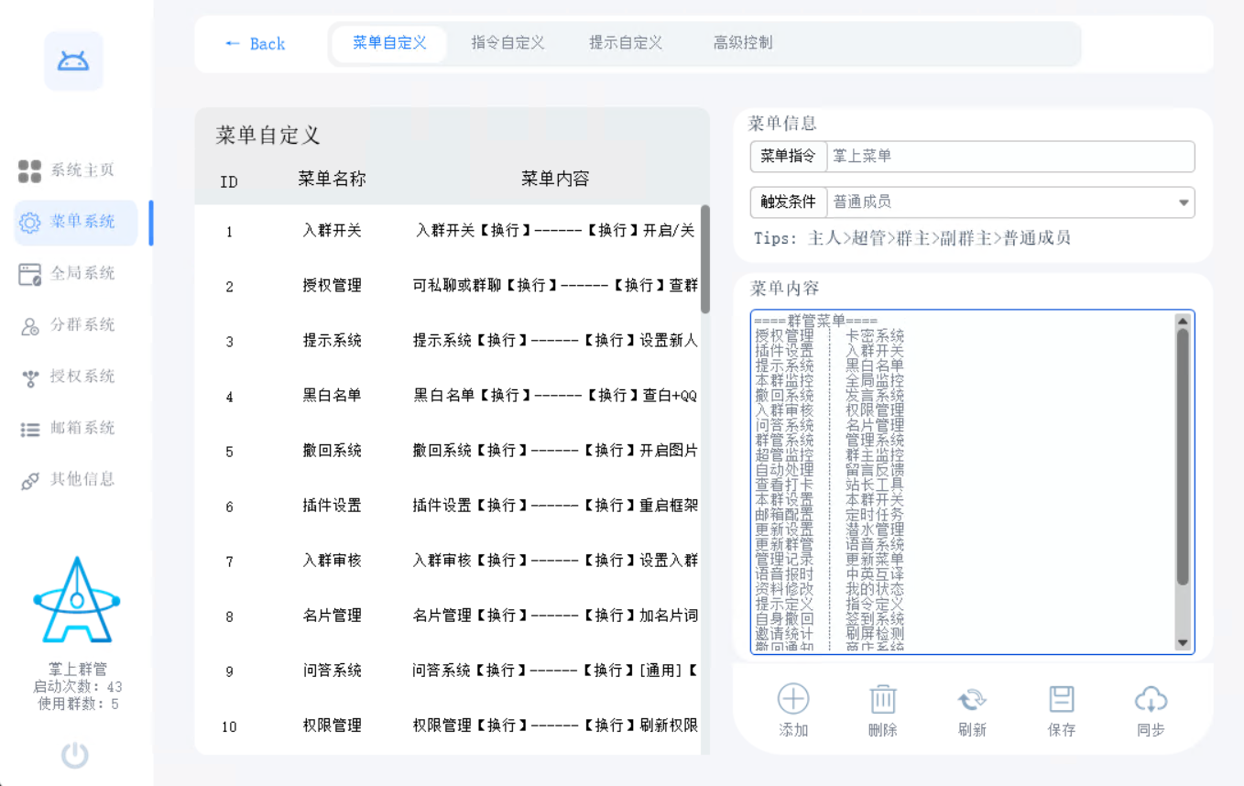The height and width of the screenshot is (786, 1244).
Task: Click the power icon at sidebar bottom
Action: point(75,755)
